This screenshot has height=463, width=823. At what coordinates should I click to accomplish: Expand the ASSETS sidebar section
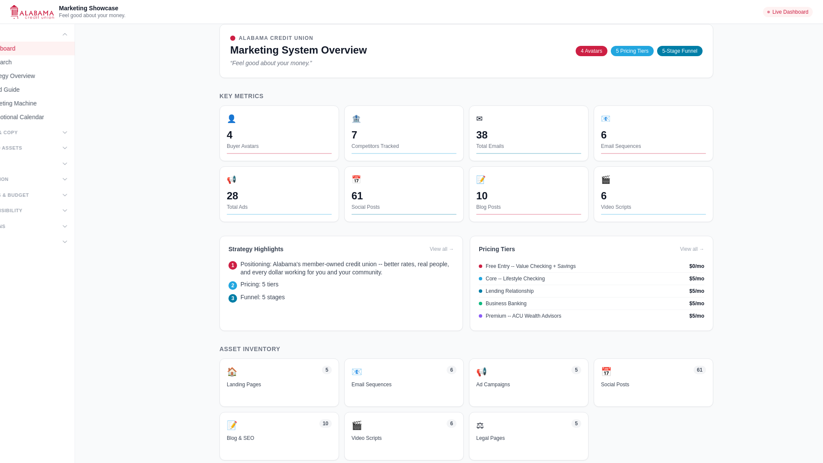pyautogui.click(x=65, y=148)
